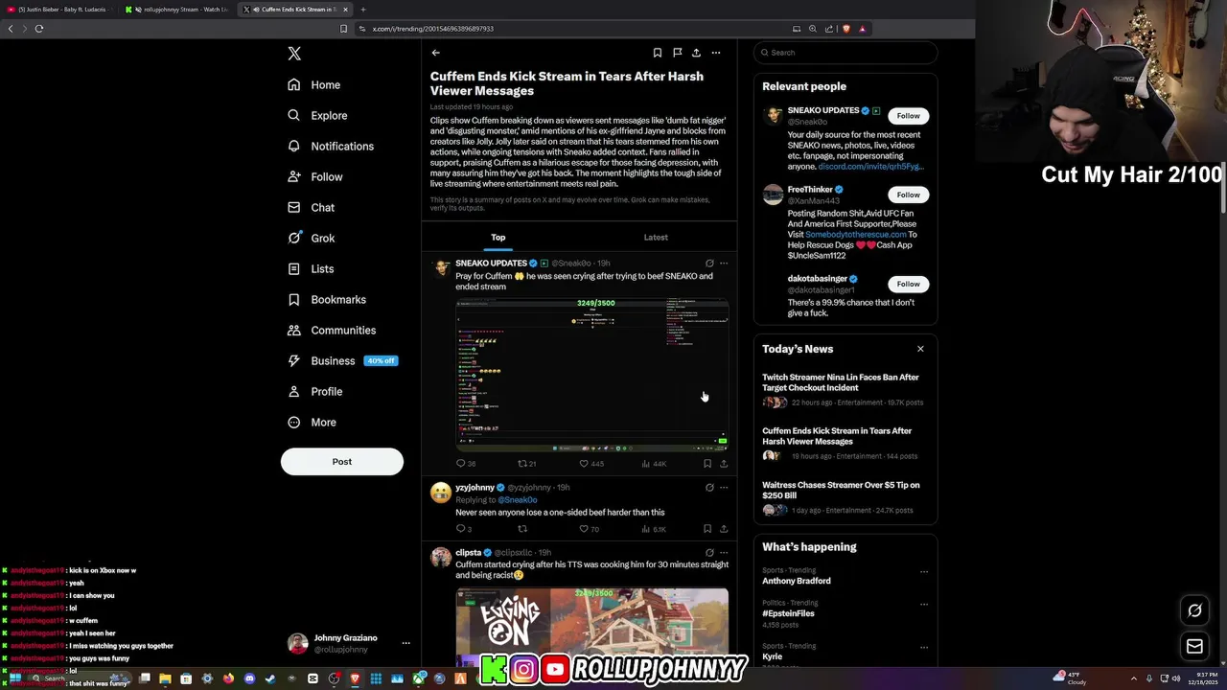Share the SNEAKO UPDATES post
The image size is (1227, 690).
(724, 463)
